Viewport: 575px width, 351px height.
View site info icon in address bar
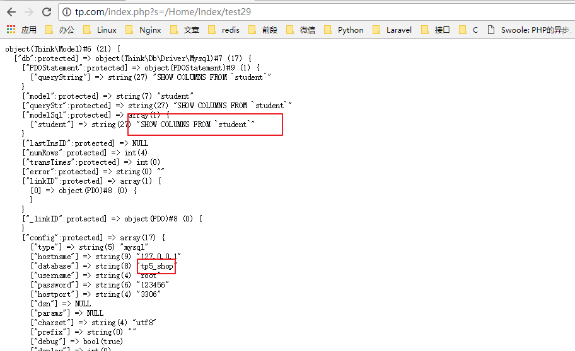click(x=67, y=12)
